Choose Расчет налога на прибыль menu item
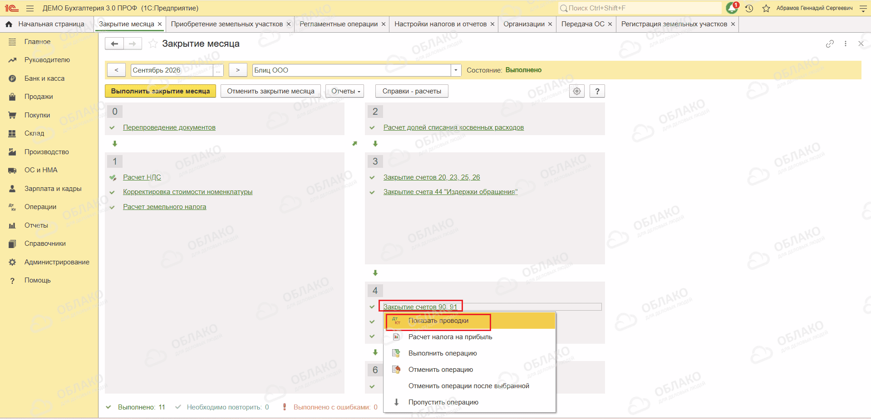The height and width of the screenshot is (419, 871). tap(470, 337)
